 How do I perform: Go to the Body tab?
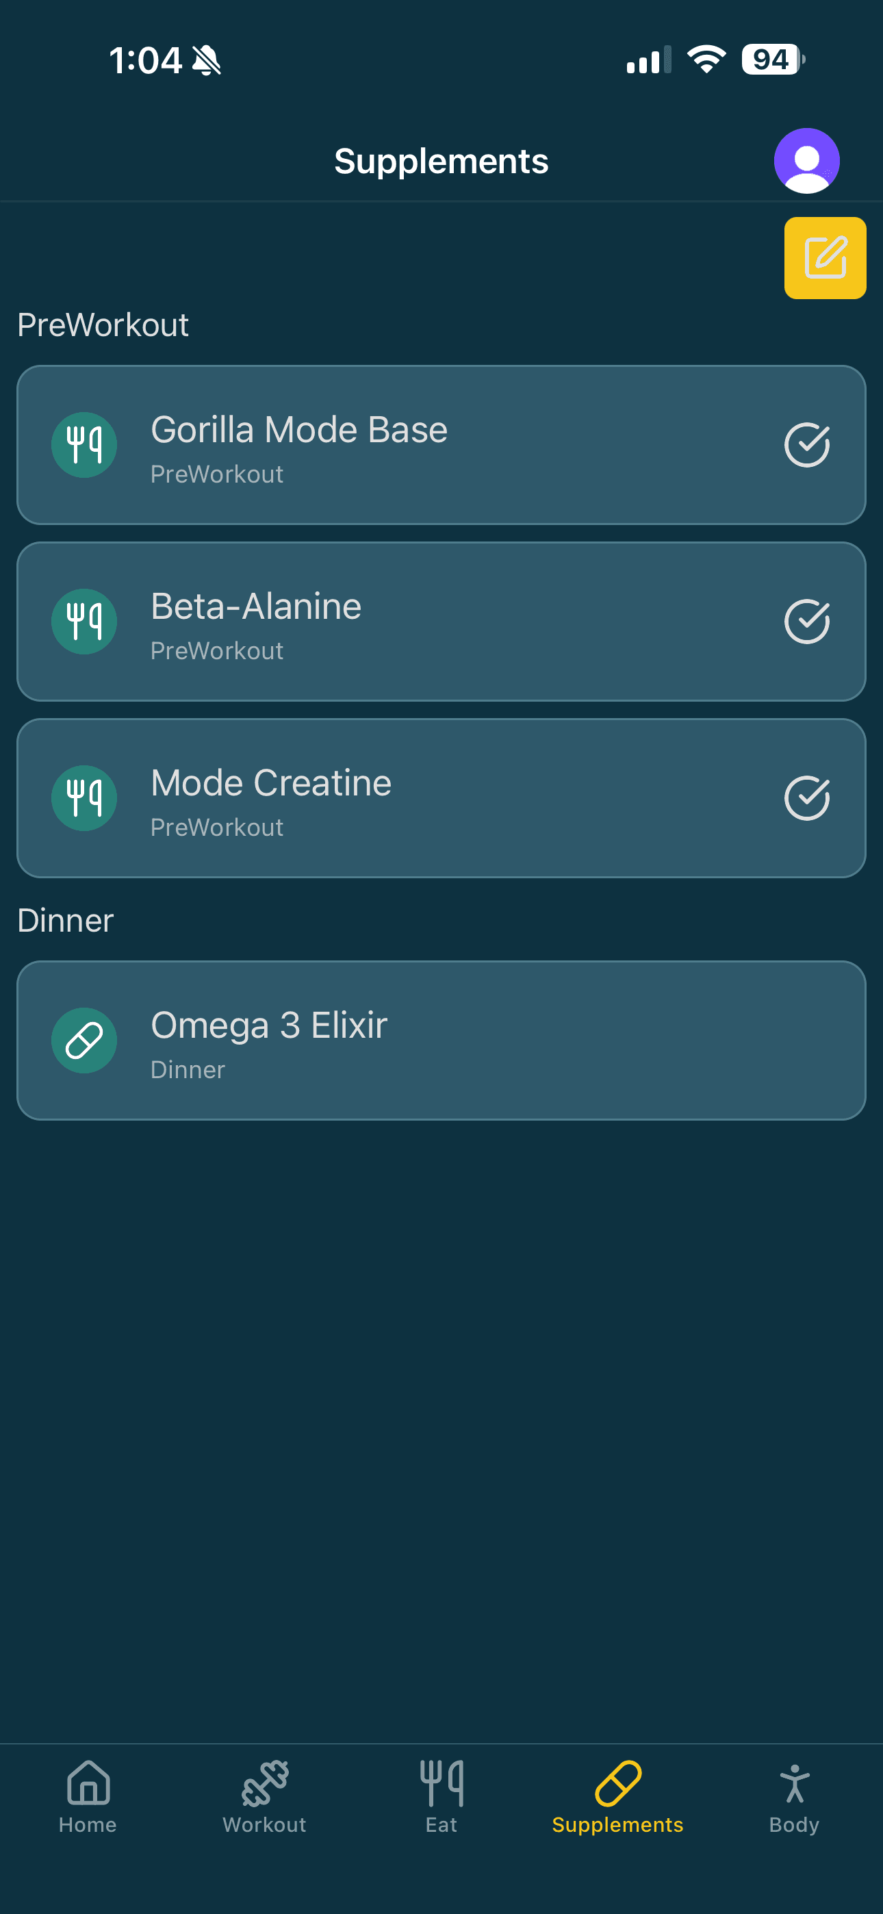pyautogui.click(x=794, y=1797)
